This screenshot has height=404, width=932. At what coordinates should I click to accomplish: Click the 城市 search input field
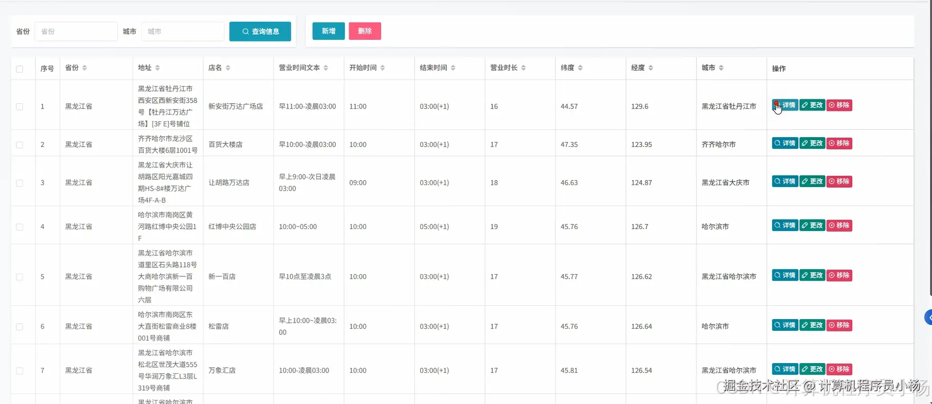pos(183,31)
